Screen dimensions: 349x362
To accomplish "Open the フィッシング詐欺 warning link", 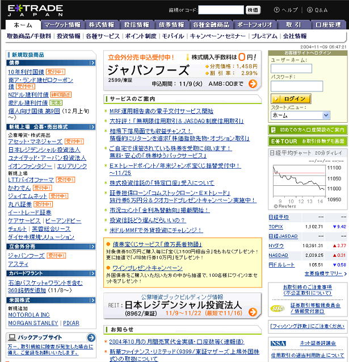I will click(307, 326).
